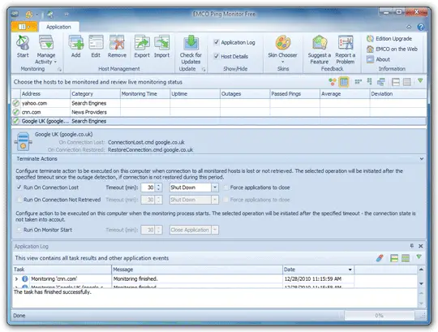This screenshot has height=332, width=438.
Task: Open the Close Application dropdown
Action: pyautogui.click(x=215, y=230)
